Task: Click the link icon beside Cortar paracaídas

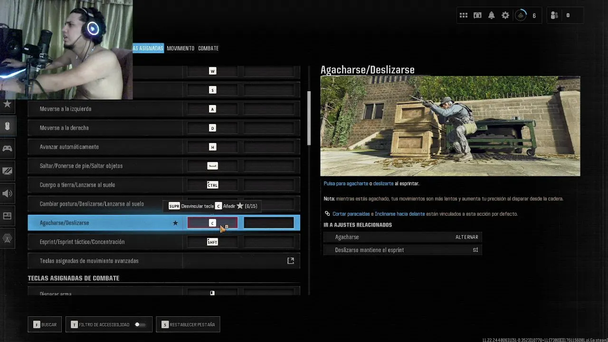Action: [327, 214]
